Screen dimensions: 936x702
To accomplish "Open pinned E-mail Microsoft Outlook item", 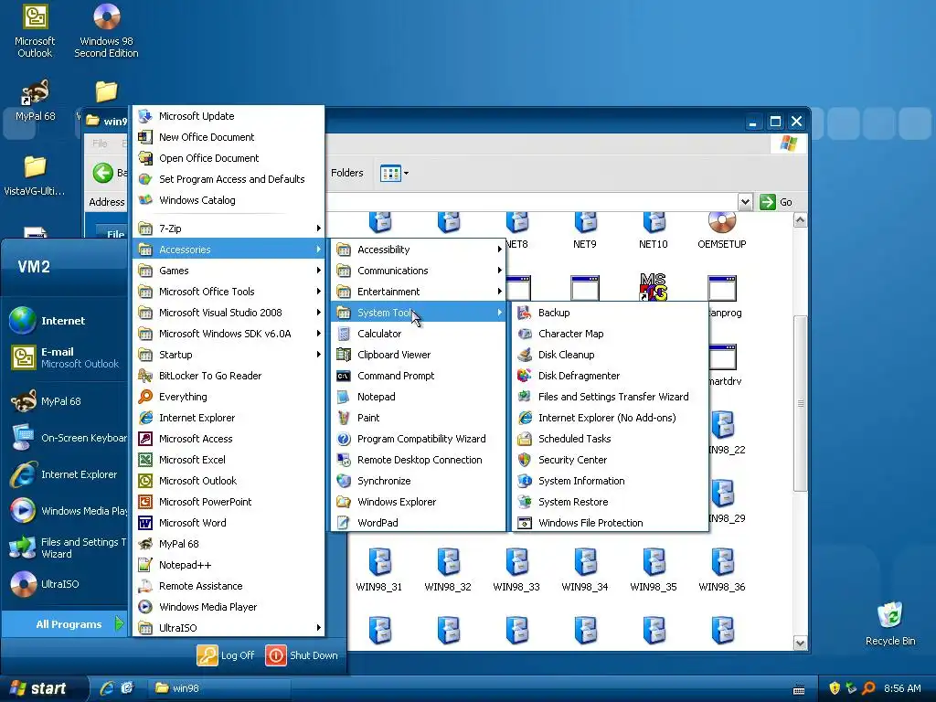I will click(x=65, y=357).
